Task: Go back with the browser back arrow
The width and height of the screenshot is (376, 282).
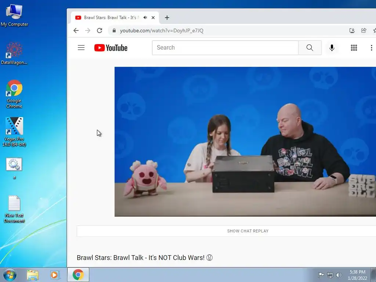Action: click(76, 30)
